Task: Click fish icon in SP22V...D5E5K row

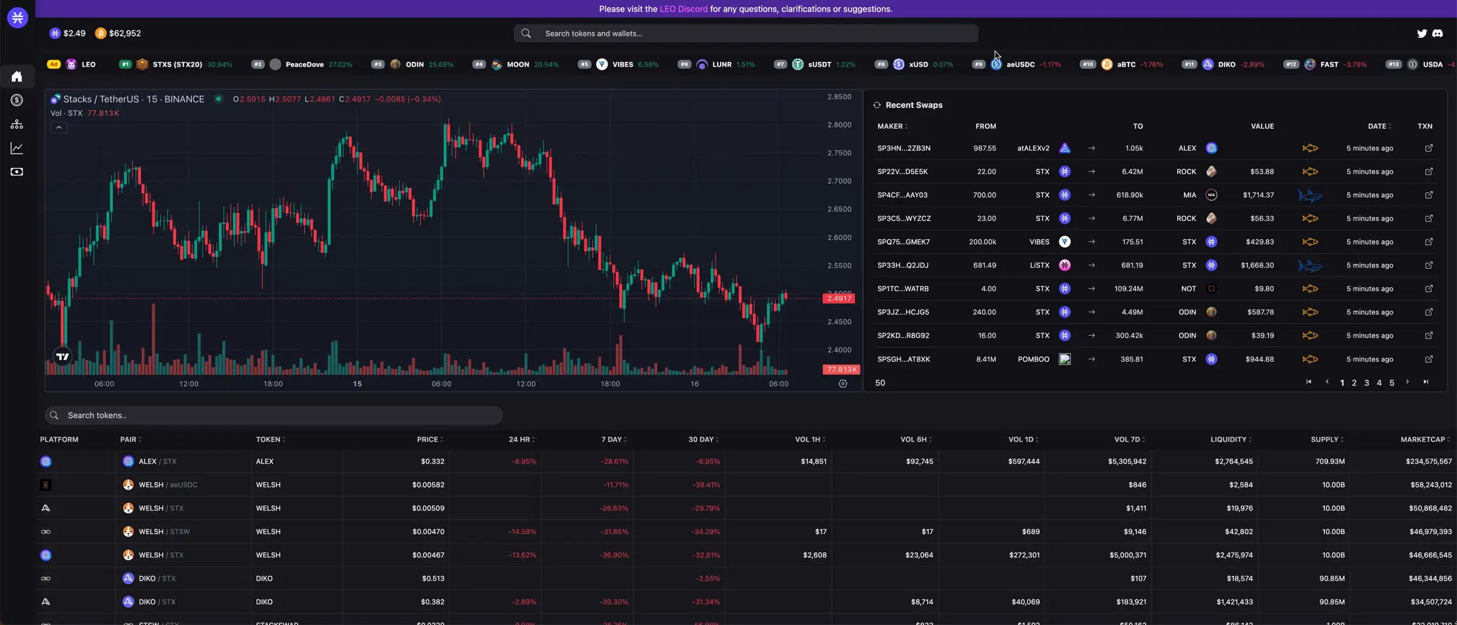Action: click(x=1310, y=172)
